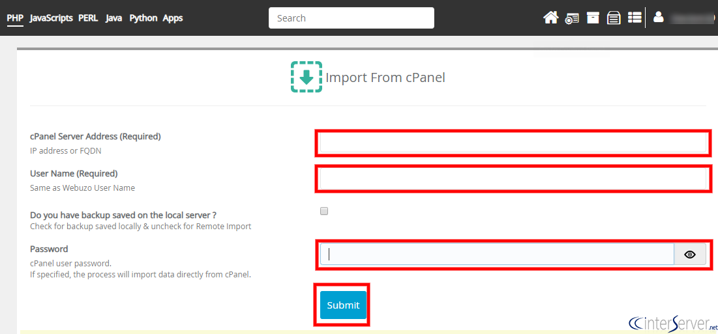This screenshot has width=718, height=334.
Task: Click 'If specified, the process will import' text
Action: pyautogui.click(x=140, y=275)
